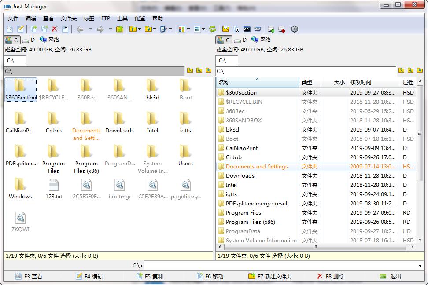Viewport: 428px width, 285px height.
Task: Click the F7 新建文件夹 button
Action: point(270,276)
